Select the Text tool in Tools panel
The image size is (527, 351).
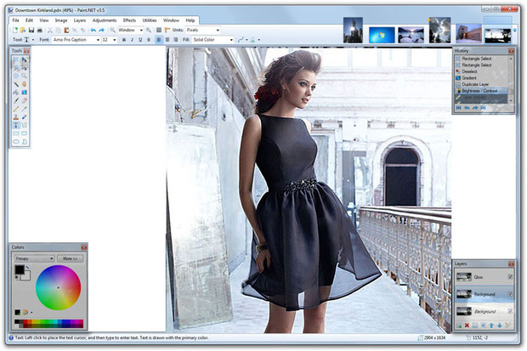[x=16, y=125]
